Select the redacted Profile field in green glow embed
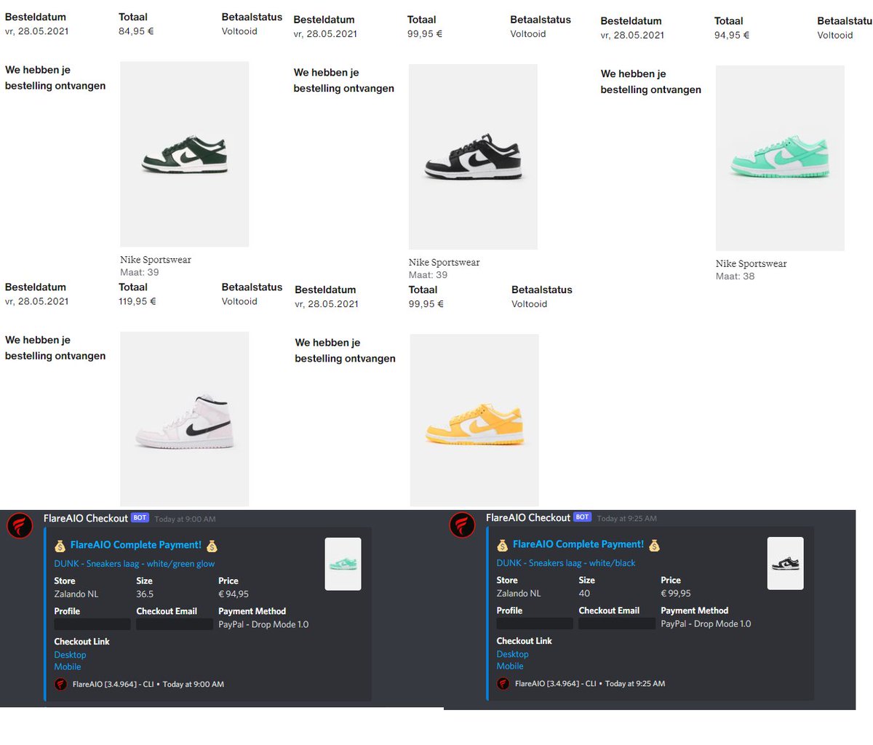 coord(92,624)
